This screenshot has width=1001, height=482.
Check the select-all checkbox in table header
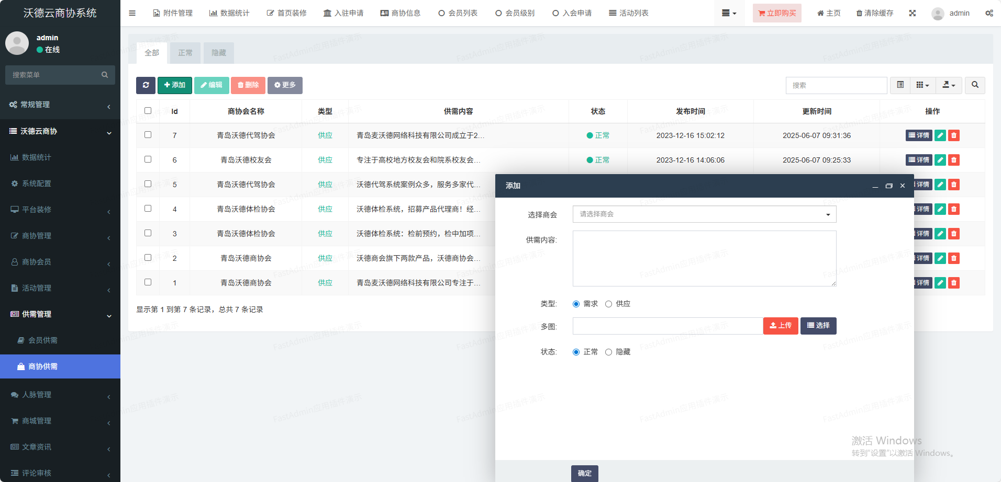pyautogui.click(x=148, y=111)
